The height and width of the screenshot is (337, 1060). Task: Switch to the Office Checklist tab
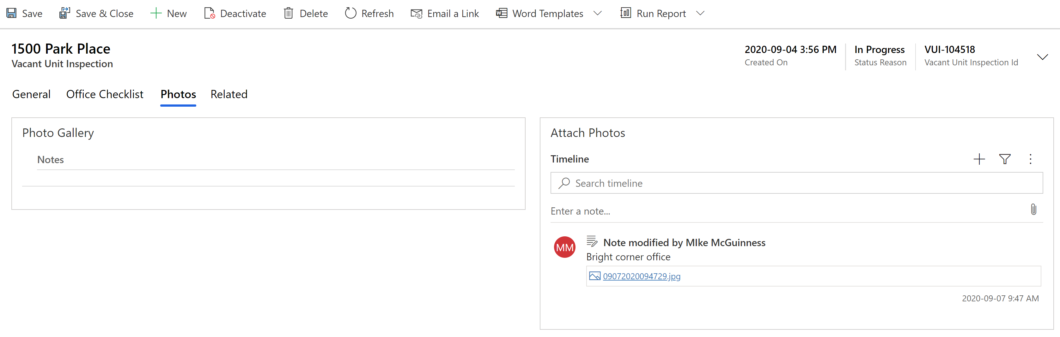point(105,94)
